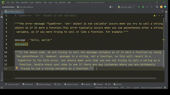Image resolution: width=170 pixels, height=95 pixels.
Task: Click the orange IDE updates icon
Action: (161, 7)
